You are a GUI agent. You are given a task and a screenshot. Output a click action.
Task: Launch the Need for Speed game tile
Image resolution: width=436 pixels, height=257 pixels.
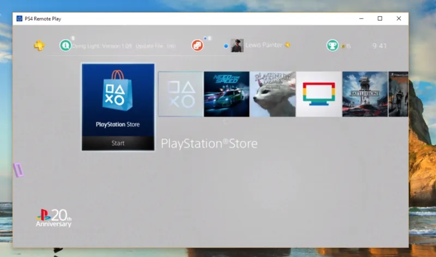point(227,94)
